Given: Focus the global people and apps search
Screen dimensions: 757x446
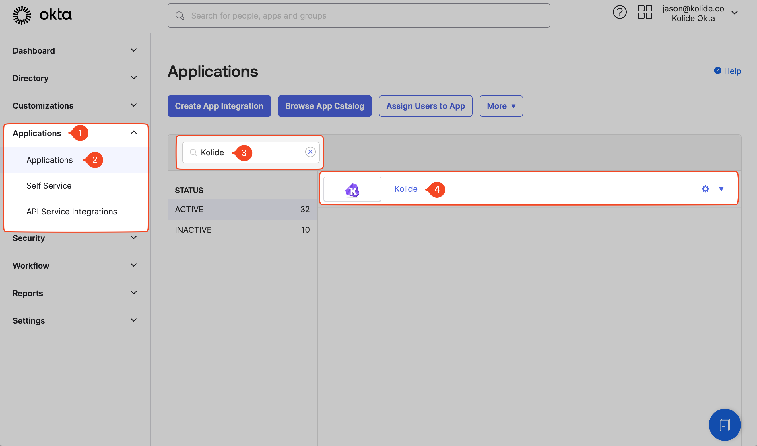Looking at the screenshot, I should pos(359,16).
